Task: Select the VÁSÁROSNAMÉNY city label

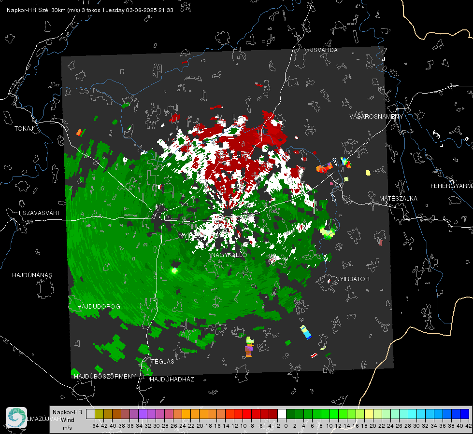Action: (x=376, y=117)
